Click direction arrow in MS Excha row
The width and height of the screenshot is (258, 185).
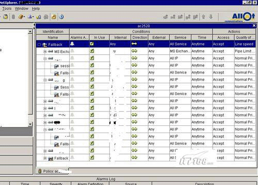click(134, 51)
